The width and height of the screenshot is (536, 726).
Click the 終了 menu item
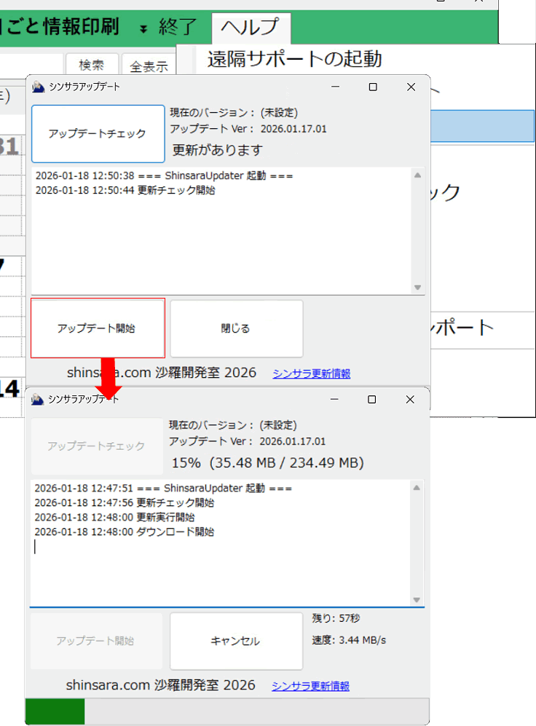[178, 28]
